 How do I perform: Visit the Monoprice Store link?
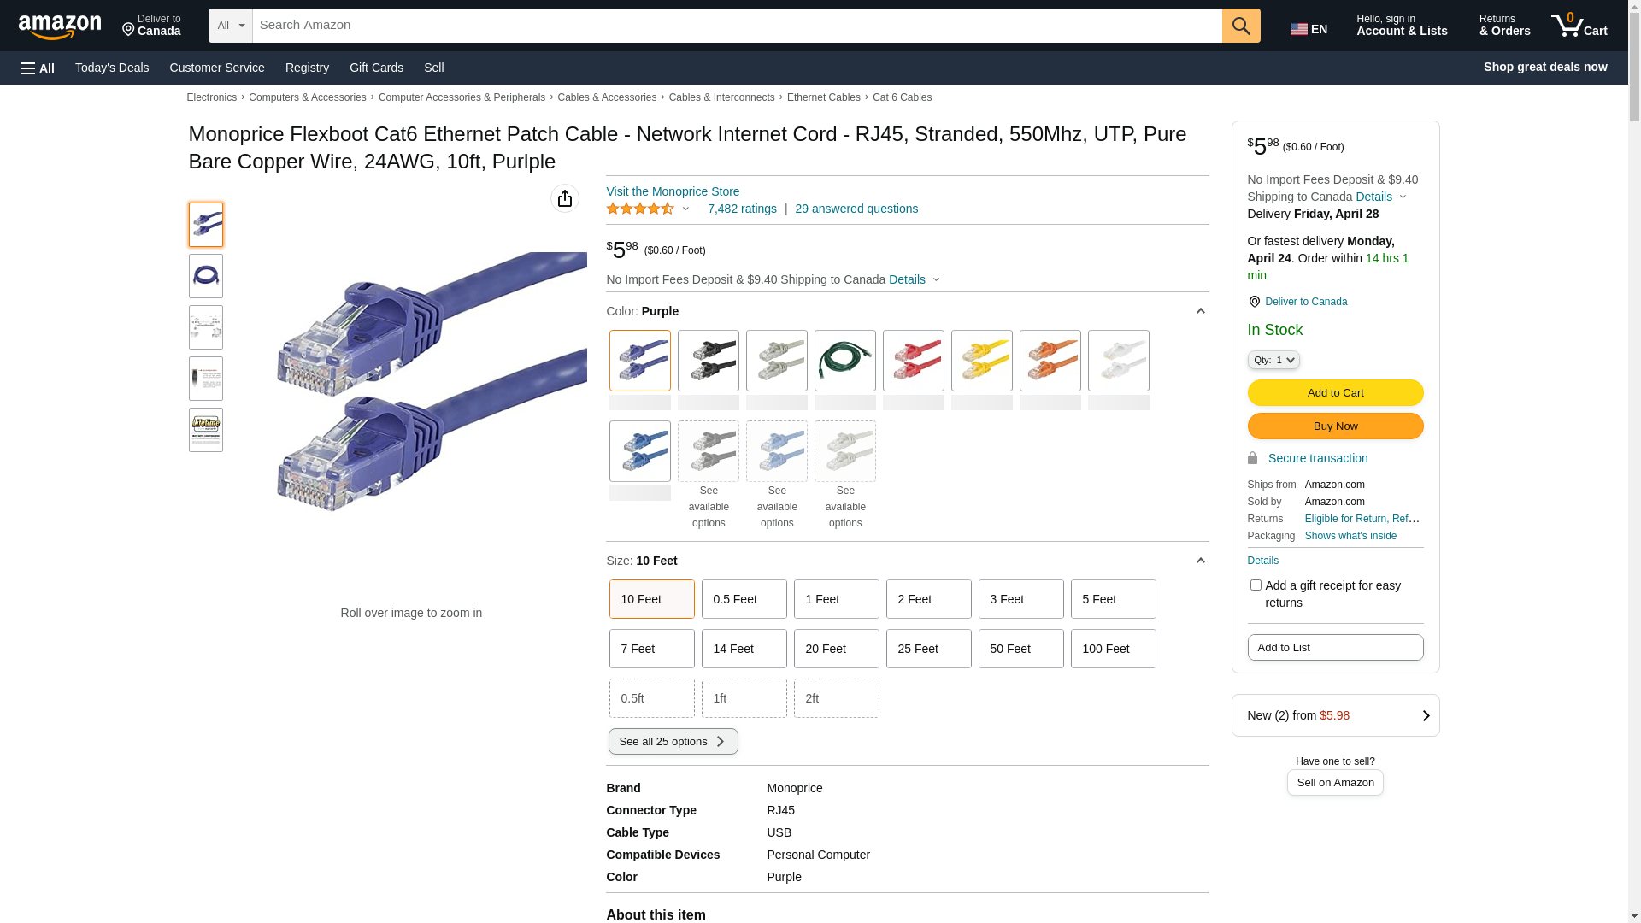tap(673, 191)
